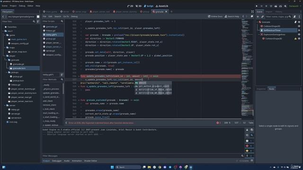Open the AssetLib workspace
The width and height of the screenshot is (303, 170).
pyautogui.click(x=162, y=6)
